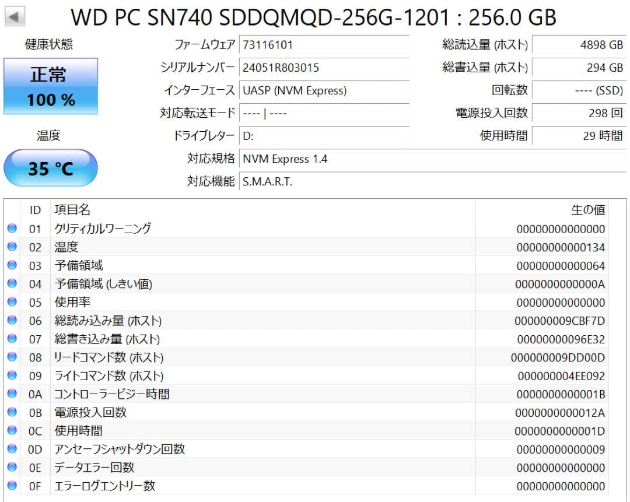This screenshot has height=502, width=630.
Task: Click raw value 000000009DD00D
Action: coord(558,357)
